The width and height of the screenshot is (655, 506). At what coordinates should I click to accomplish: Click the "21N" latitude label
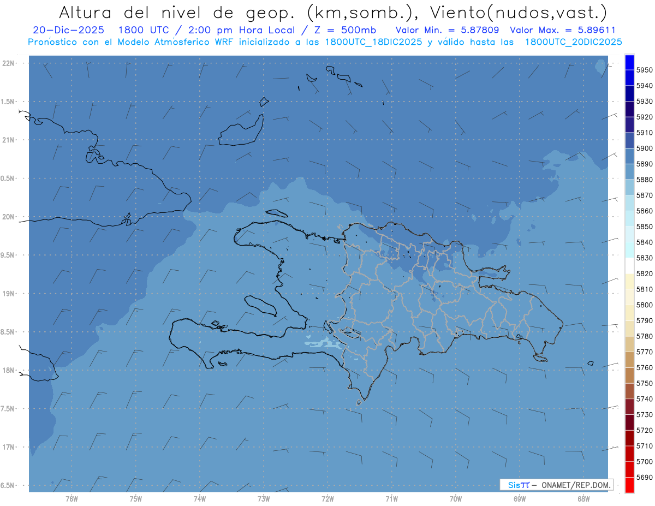(x=8, y=140)
